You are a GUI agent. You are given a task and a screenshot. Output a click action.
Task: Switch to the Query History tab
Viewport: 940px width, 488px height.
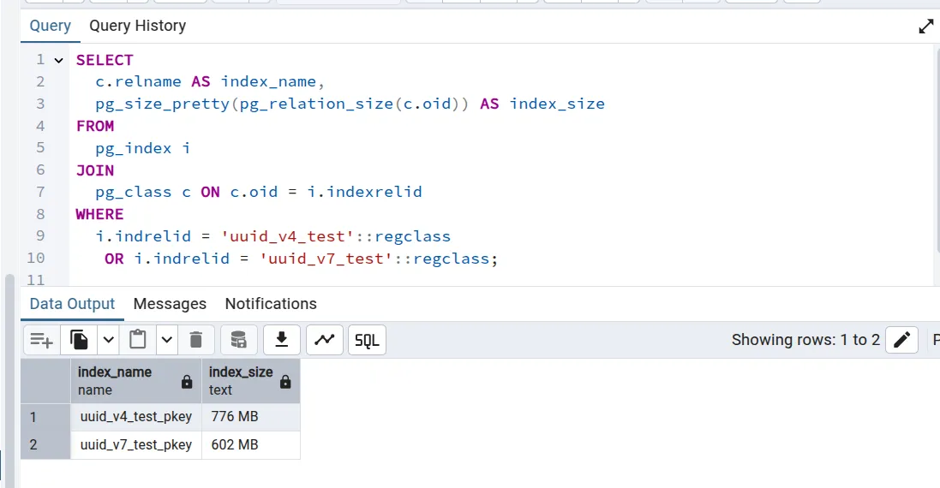pyautogui.click(x=137, y=26)
